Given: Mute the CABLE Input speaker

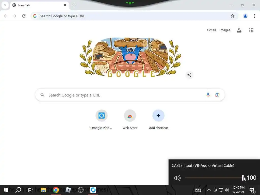Looking at the screenshot, I should click(x=177, y=178).
